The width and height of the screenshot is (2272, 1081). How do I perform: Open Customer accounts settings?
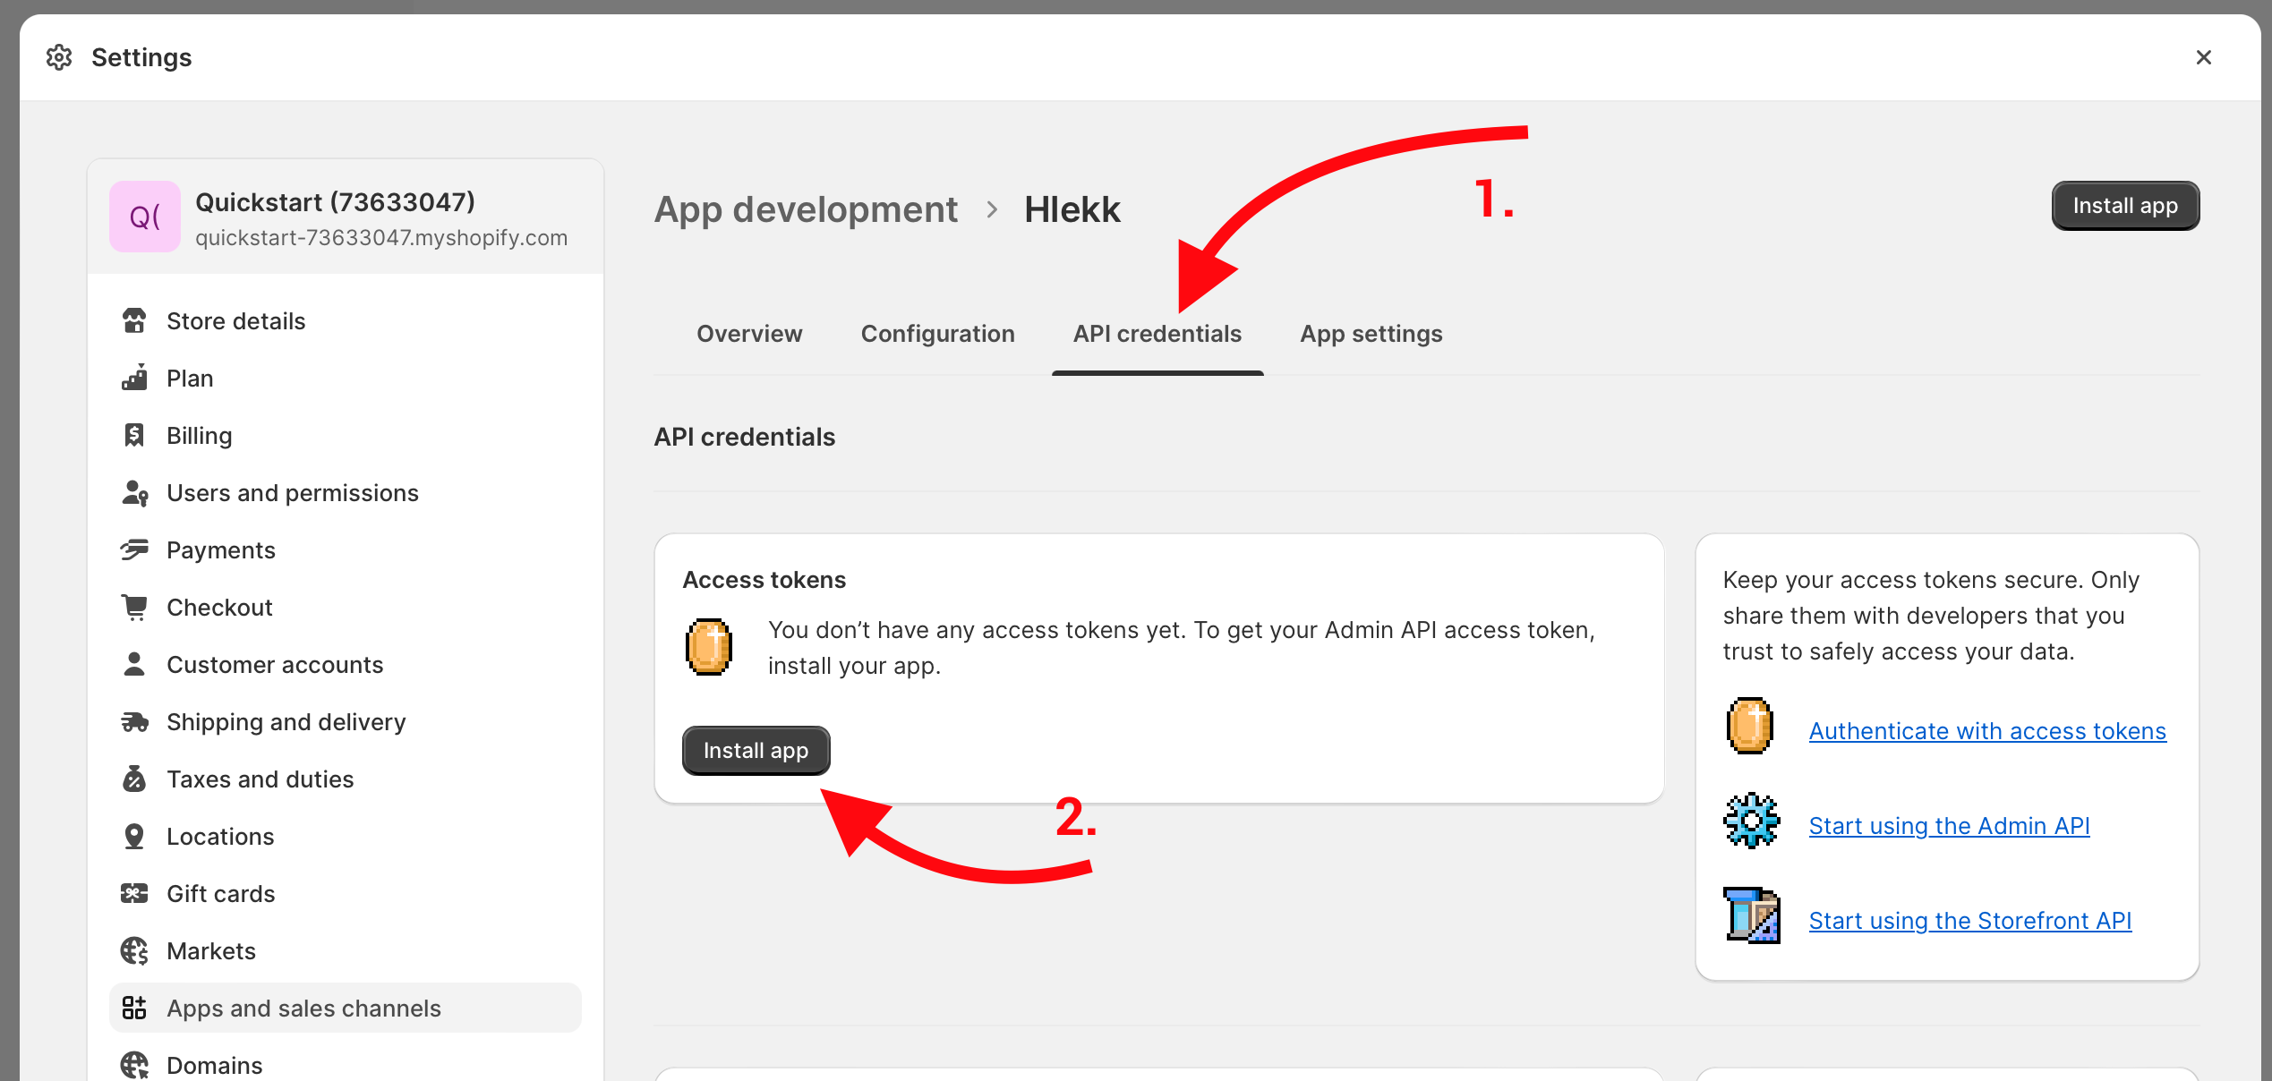point(346,665)
